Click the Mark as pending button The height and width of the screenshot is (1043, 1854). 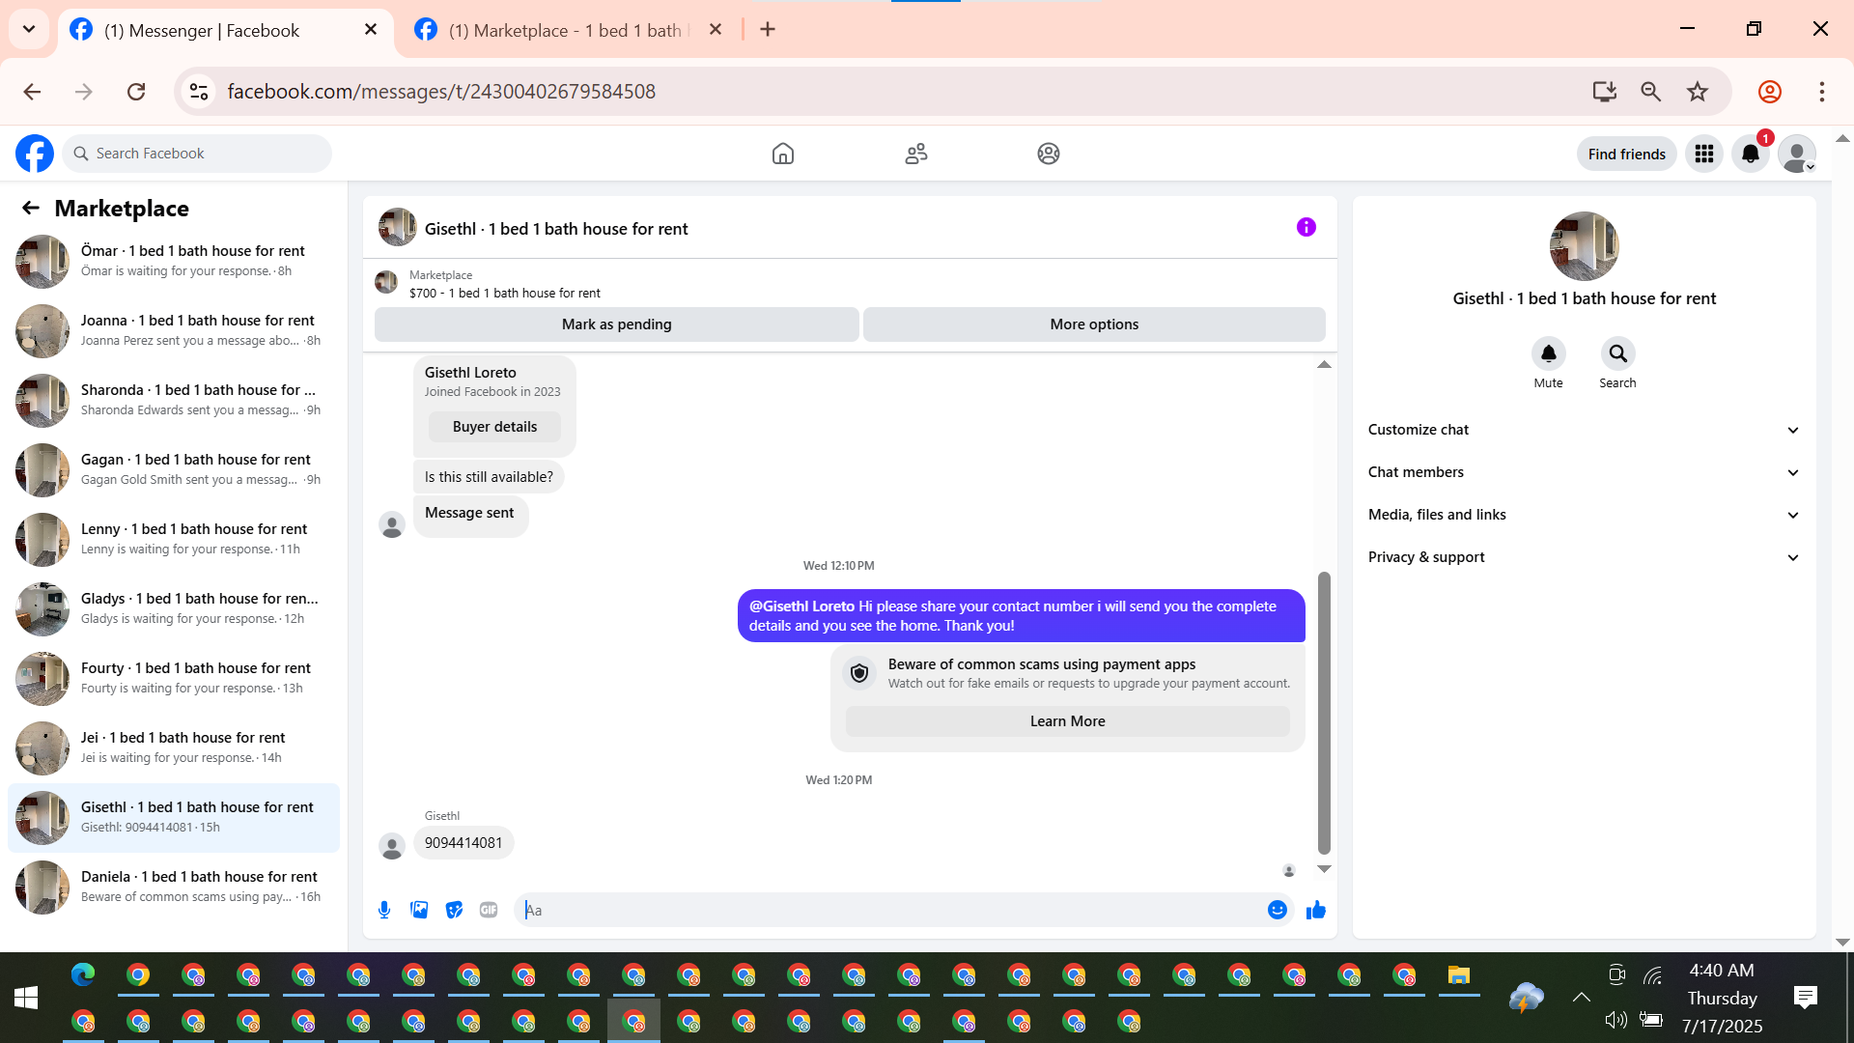click(616, 324)
